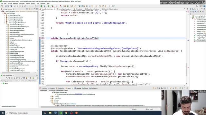The image size is (206, 115).
Task: Click the Remove All Matches icon in Search
Action: click(162, 88)
